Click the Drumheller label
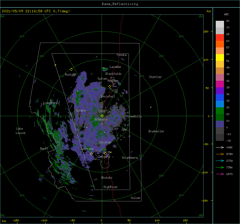The height and width of the screenshot is (224, 240). point(156,131)
